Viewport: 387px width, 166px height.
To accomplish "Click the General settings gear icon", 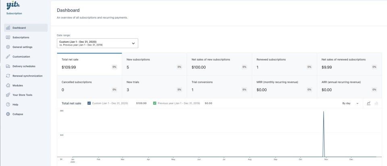I will 8,47.
